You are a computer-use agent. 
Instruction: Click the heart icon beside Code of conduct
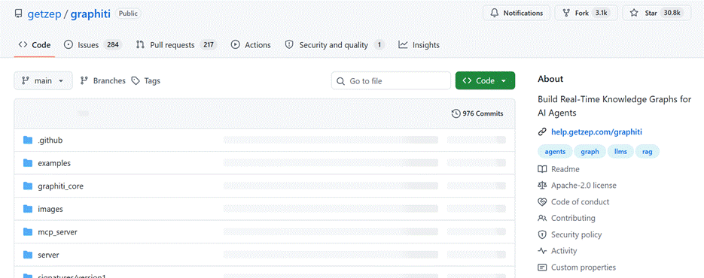[x=542, y=202]
